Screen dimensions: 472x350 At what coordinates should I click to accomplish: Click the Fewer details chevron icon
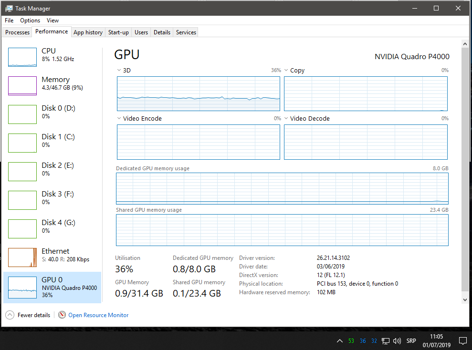tap(10, 315)
